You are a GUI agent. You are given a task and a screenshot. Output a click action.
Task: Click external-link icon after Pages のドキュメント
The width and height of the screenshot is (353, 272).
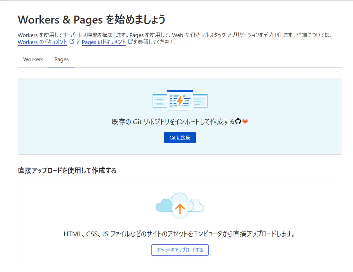[x=130, y=42]
